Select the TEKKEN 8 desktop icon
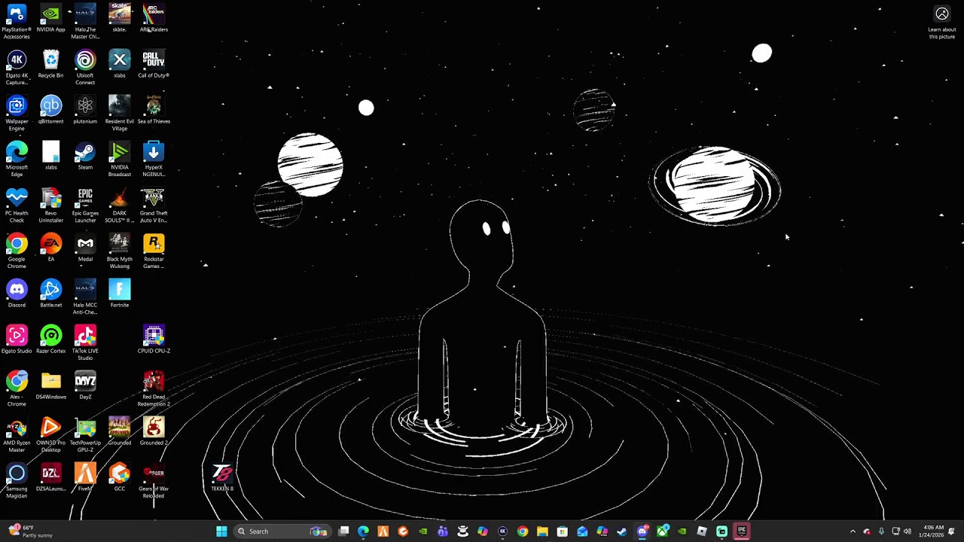 point(221,478)
